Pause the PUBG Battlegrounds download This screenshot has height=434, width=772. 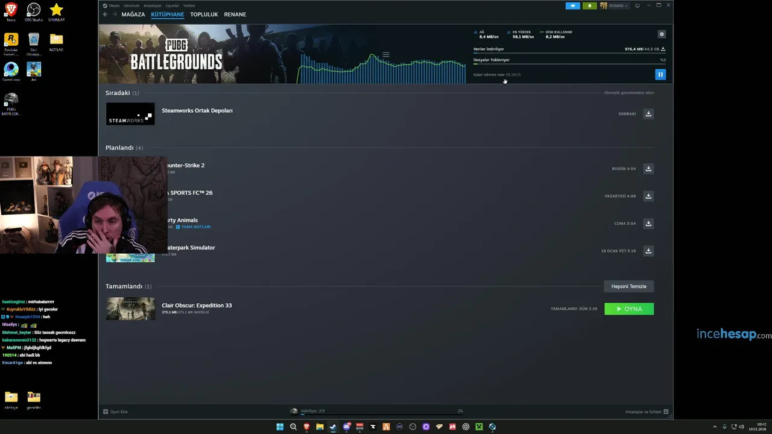point(660,75)
